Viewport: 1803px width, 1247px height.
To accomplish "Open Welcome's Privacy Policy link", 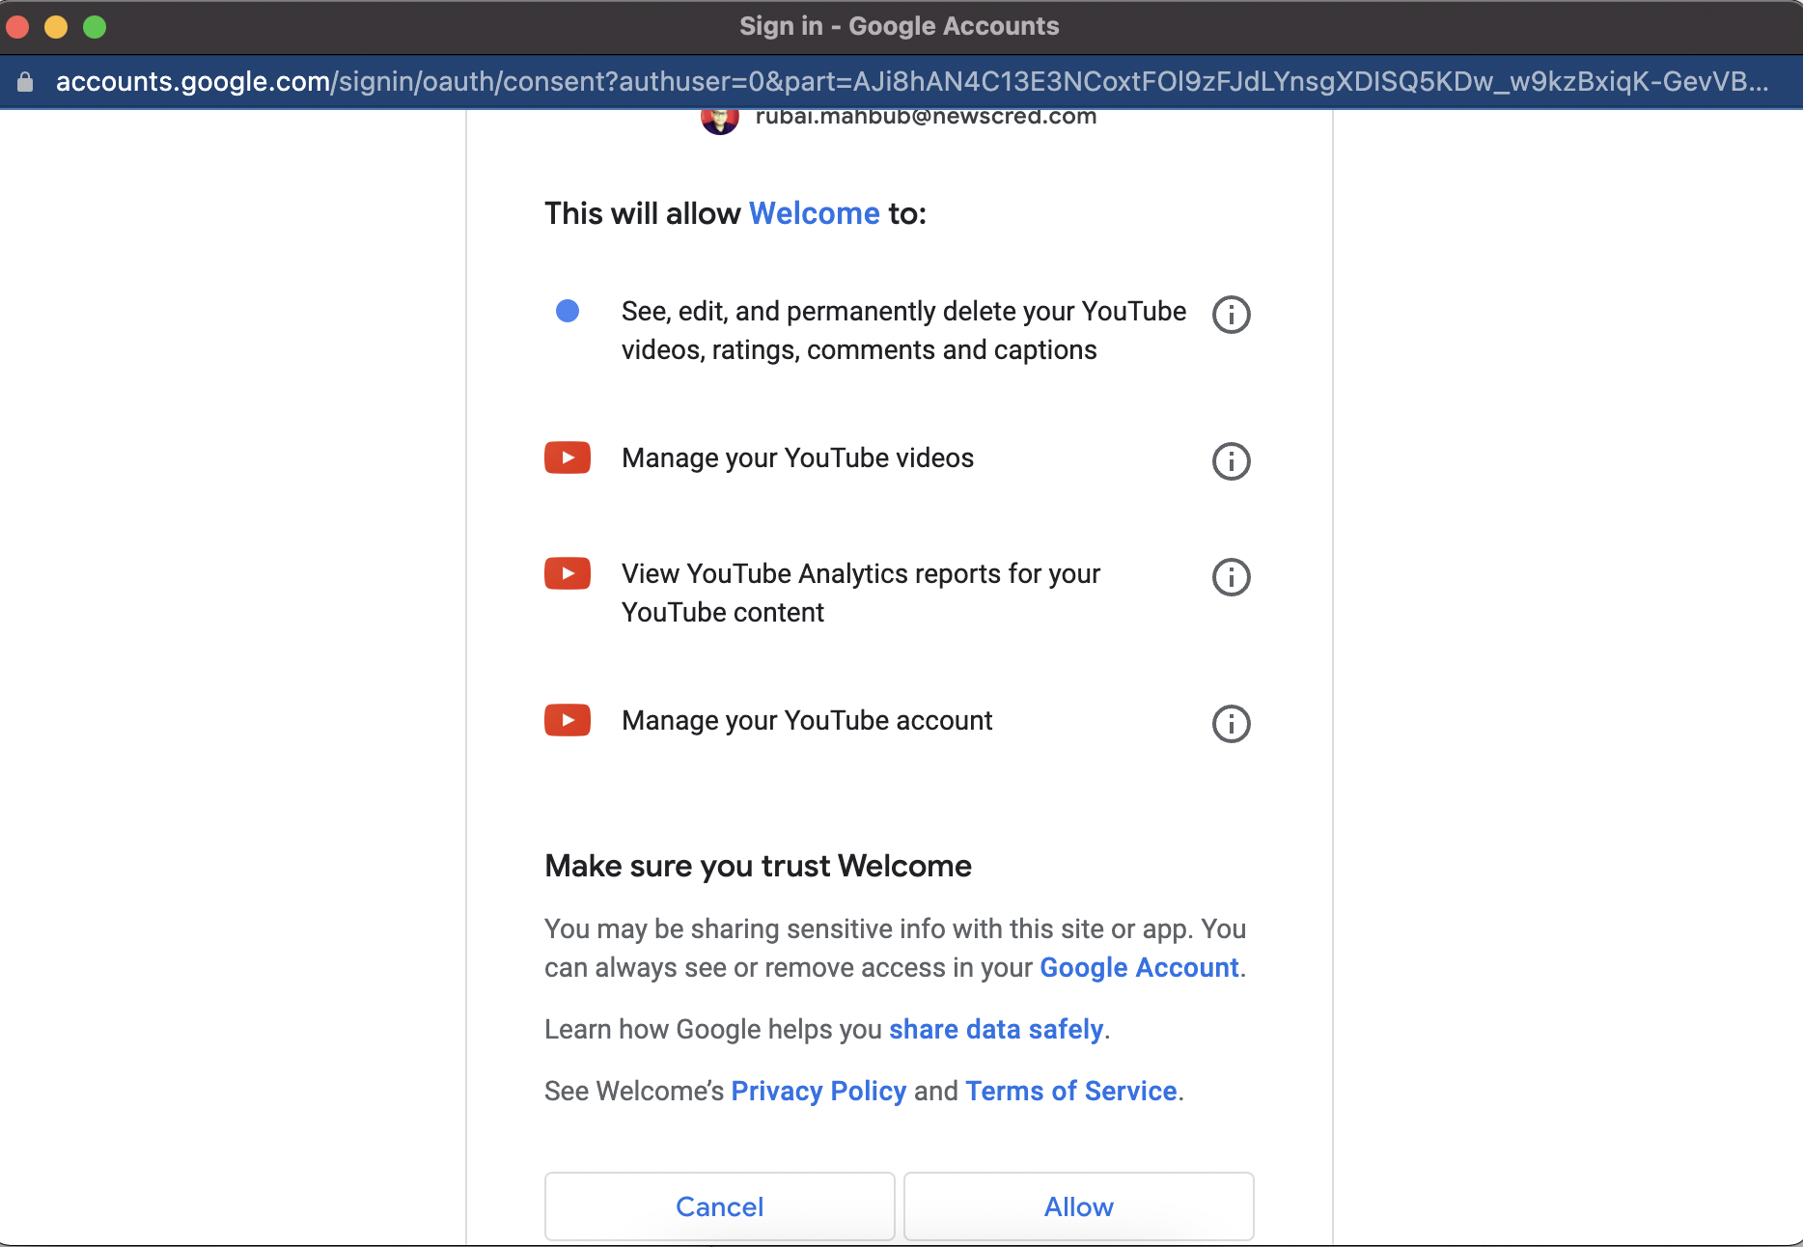I will point(818,1091).
